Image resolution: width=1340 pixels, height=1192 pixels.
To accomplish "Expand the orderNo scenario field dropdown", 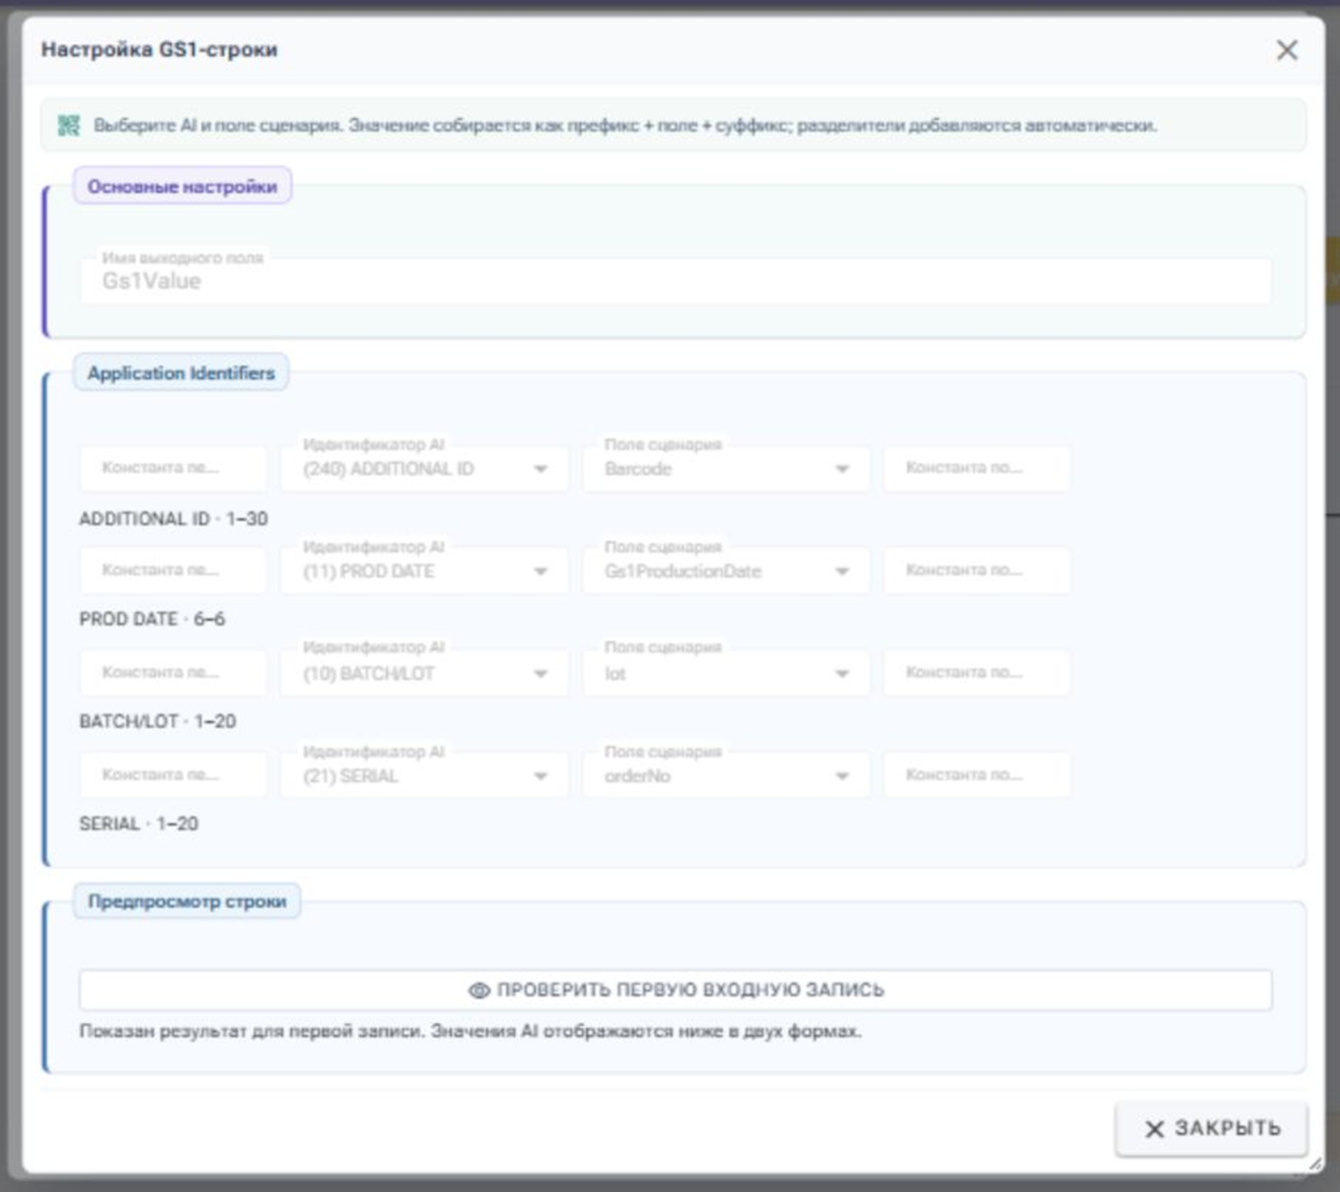I will (x=727, y=776).
